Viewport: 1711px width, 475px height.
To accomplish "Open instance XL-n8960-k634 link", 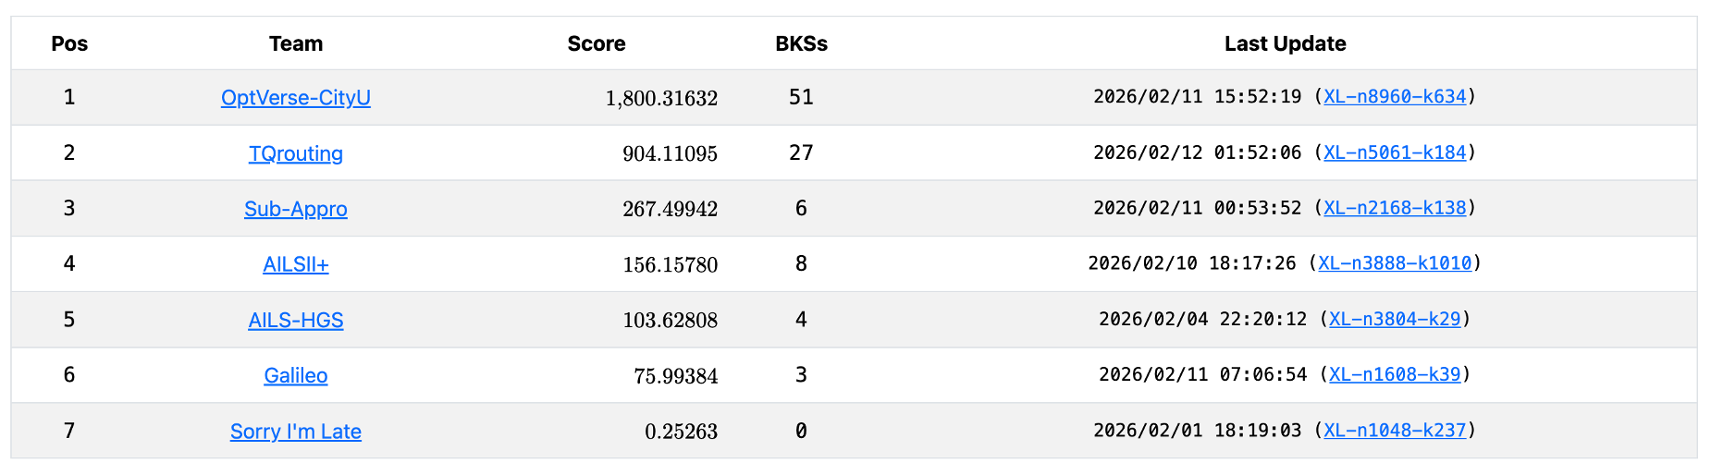I will click(x=1394, y=97).
